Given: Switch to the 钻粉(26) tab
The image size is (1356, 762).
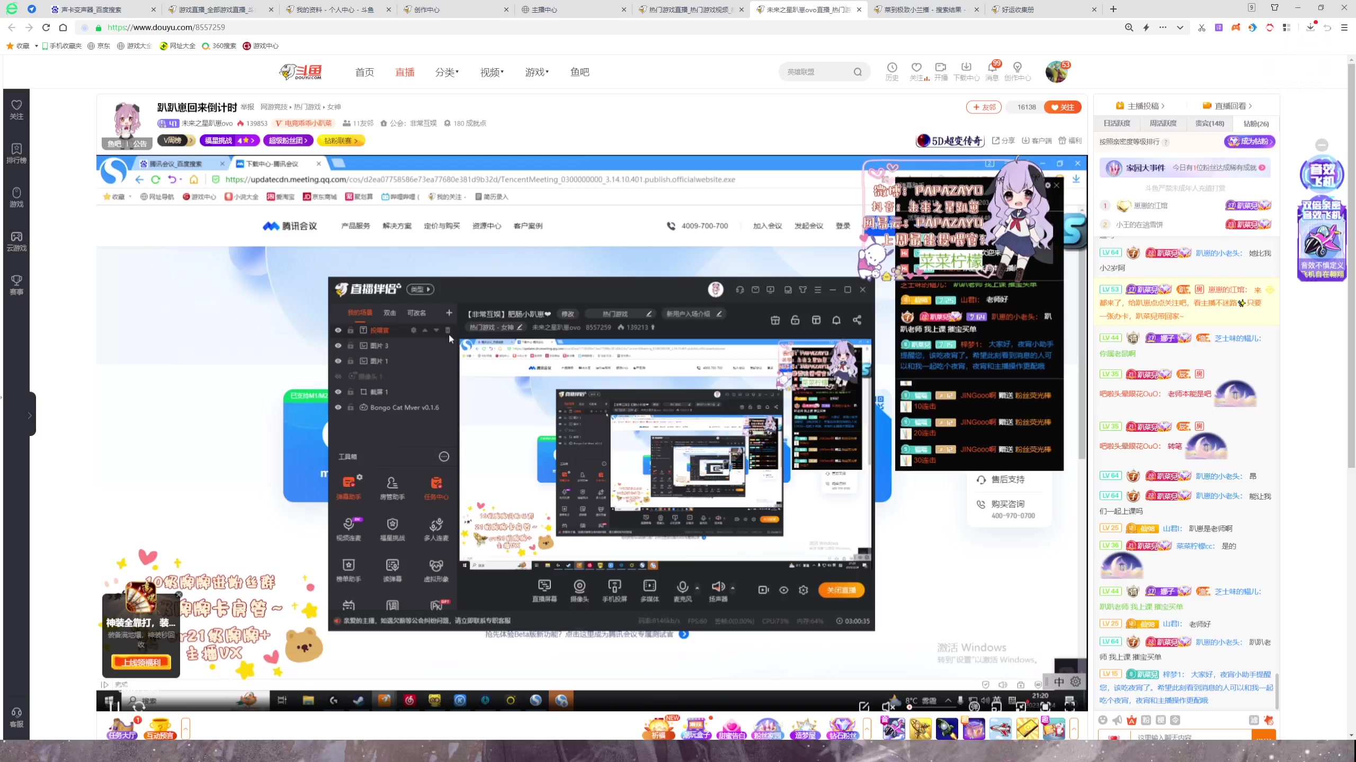Looking at the screenshot, I should coord(1256,123).
